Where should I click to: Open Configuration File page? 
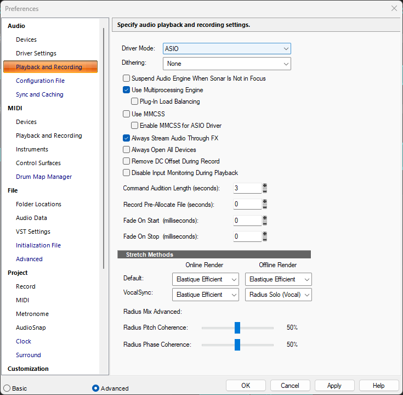tap(40, 81)
